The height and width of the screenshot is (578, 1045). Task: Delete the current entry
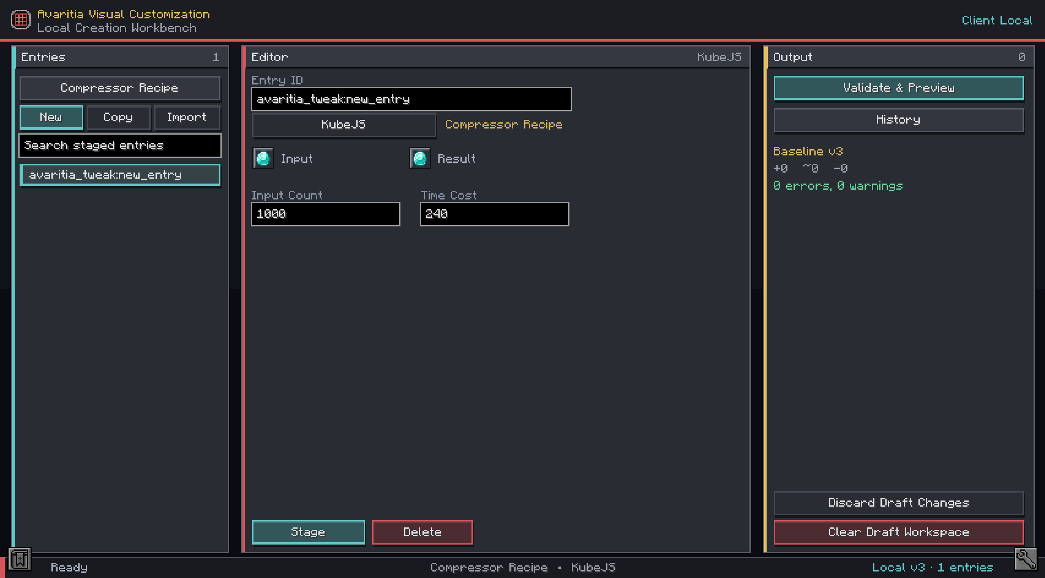tap(422, 532)
